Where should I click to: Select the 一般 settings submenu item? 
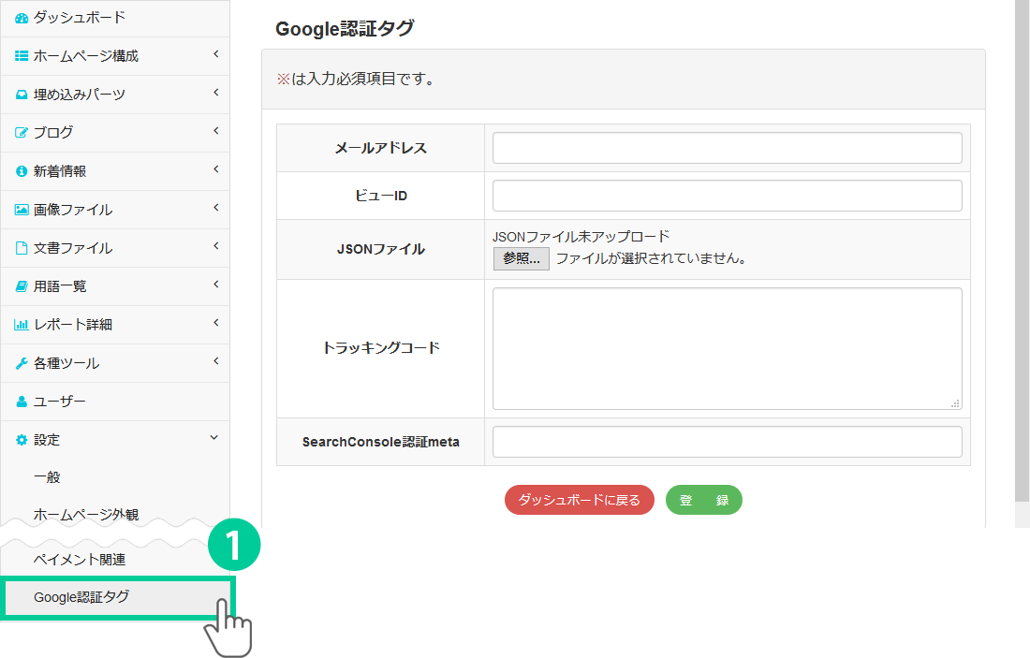click(x=47, y=477)
